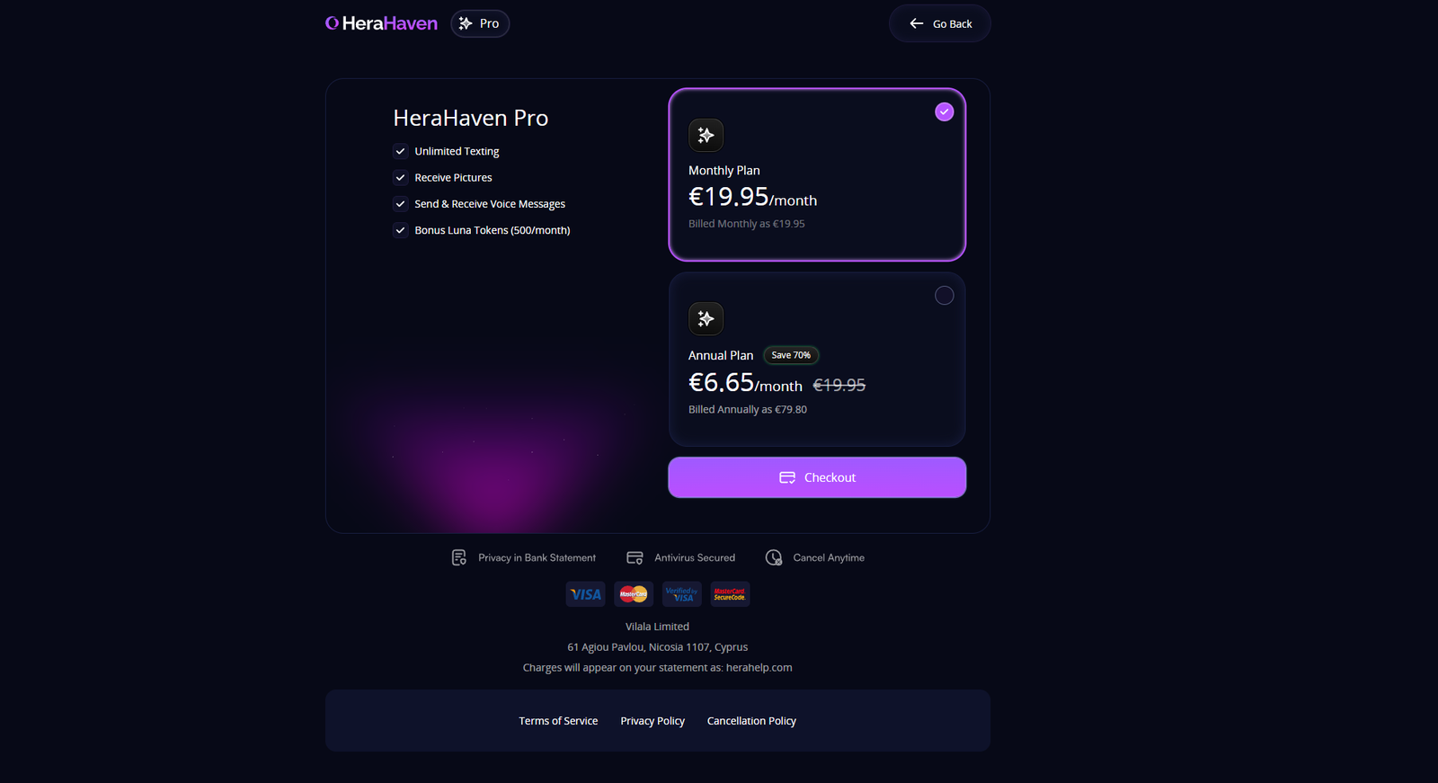Click the HeraHaven logo
Viewport: 1438px width, 783px height.
tap(381, 23)
